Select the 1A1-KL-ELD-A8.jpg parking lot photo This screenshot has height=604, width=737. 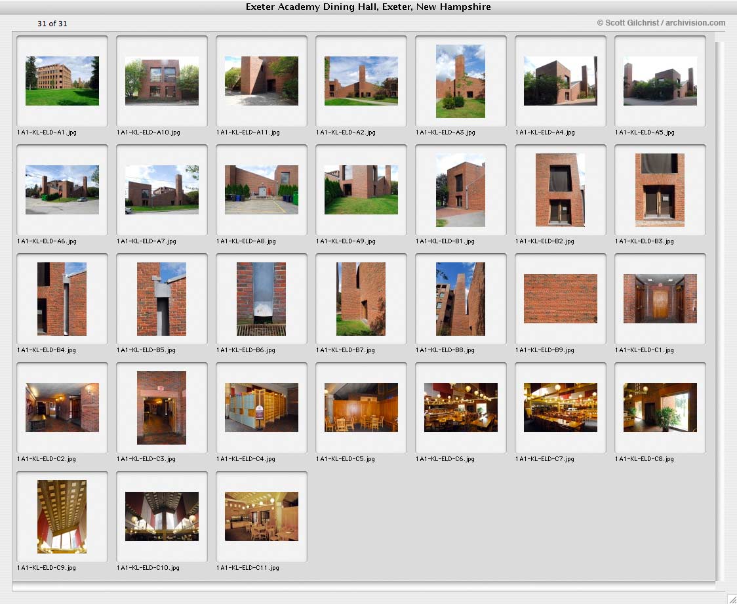tap(262, 190)
